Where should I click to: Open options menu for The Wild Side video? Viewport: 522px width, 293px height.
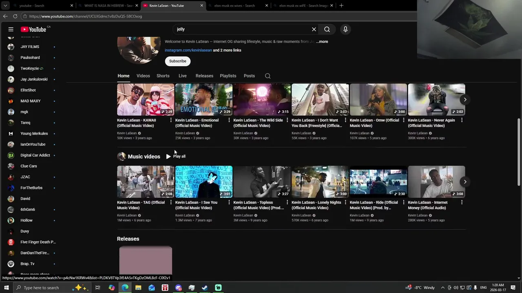coord(287,120)
